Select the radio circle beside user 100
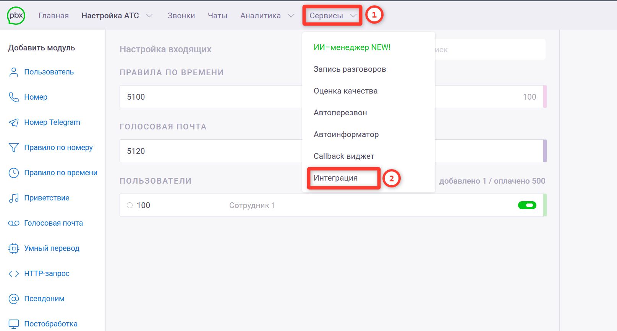The image size is (617, 331). pos(130,205)
